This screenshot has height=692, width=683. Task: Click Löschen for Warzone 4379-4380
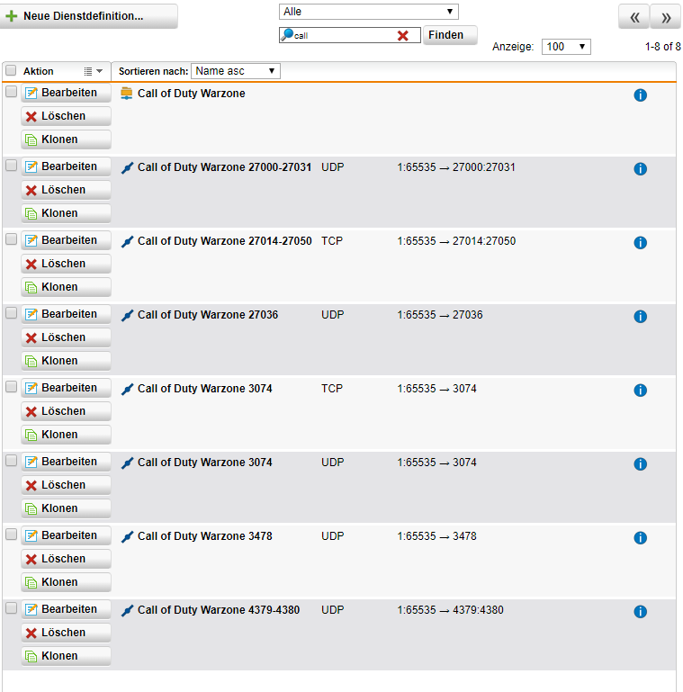66,632
